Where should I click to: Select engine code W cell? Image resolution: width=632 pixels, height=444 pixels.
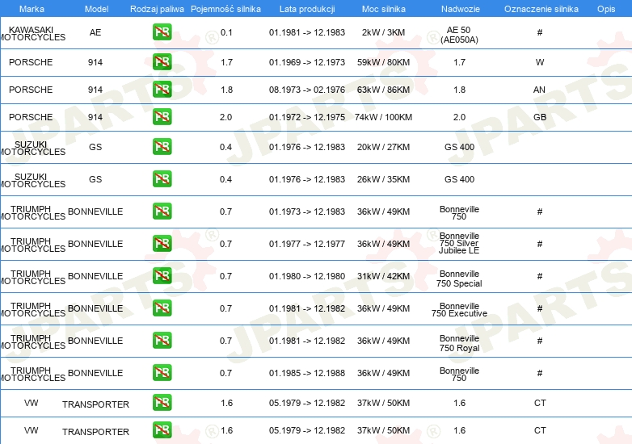point(540,62)
